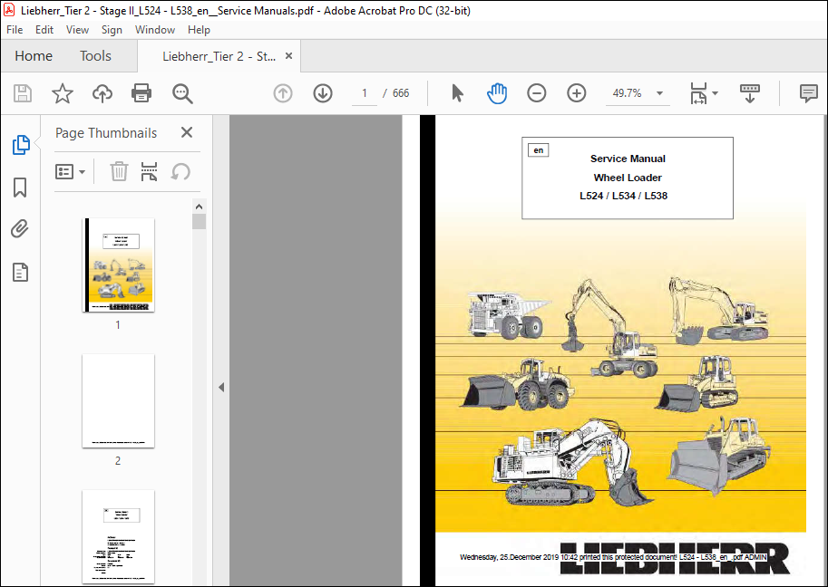The image size is (828, 587).
Task: Click the current page number field
Action: coord(365,93)
